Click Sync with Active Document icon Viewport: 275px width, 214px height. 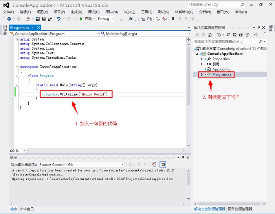(x=228, y=35)
